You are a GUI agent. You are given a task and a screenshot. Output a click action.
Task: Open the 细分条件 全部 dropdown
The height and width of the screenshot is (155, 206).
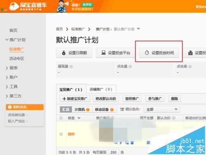coord(162,110)
